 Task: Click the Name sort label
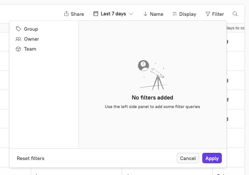[156, 14]
